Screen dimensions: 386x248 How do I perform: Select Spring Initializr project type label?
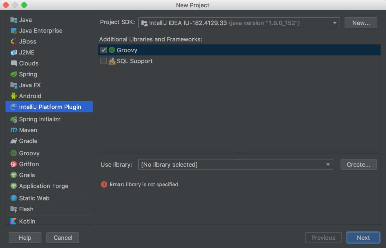point(40,119)
